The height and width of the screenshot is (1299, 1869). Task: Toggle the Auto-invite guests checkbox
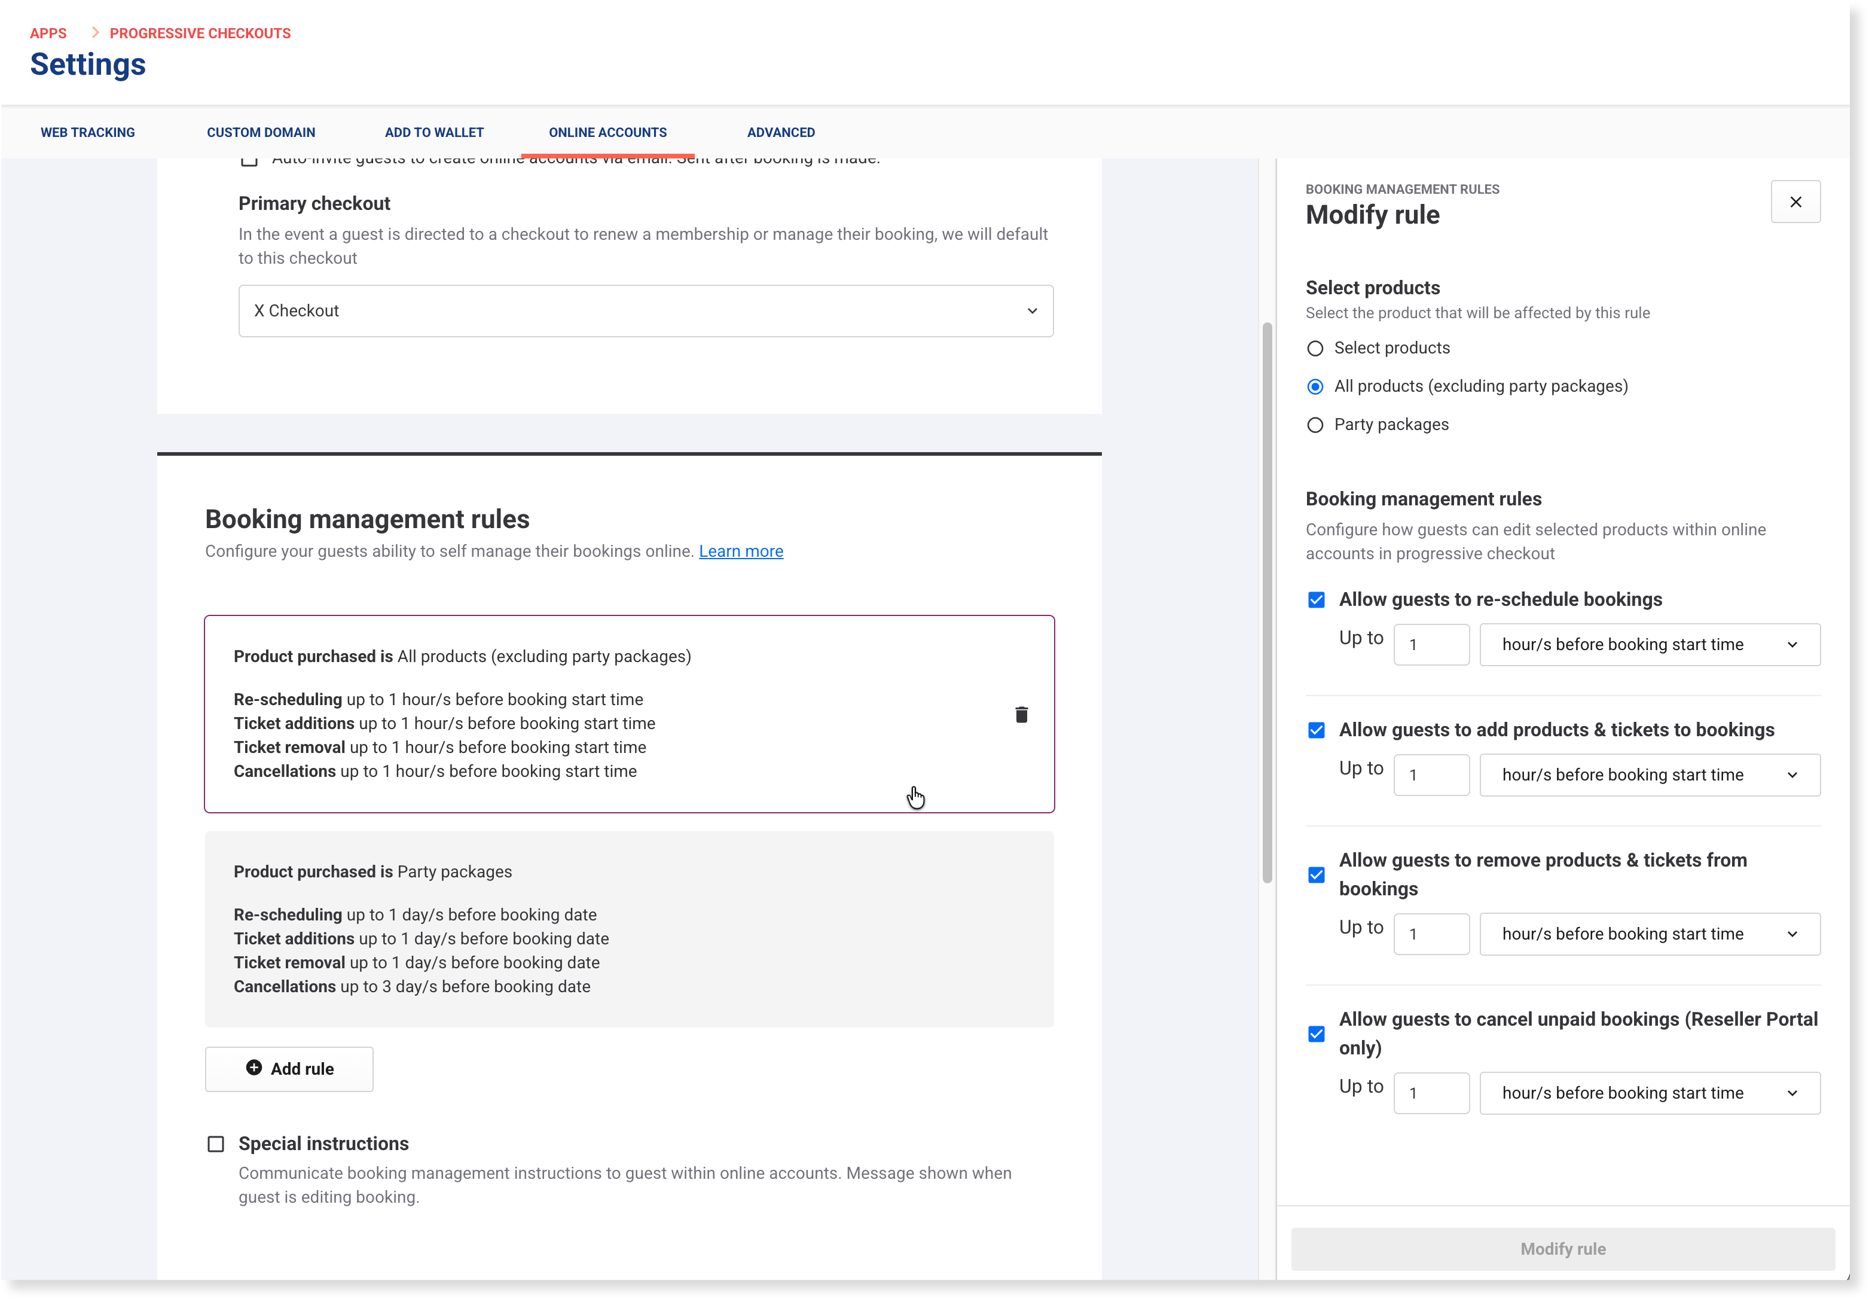[249, 161]
